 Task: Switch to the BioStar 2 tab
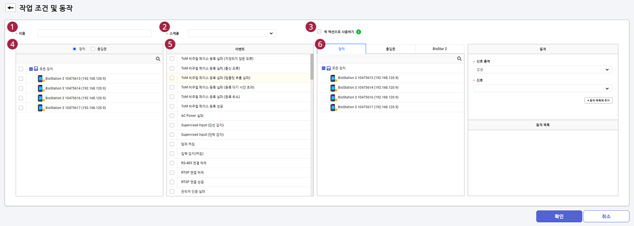coord(440,49)
